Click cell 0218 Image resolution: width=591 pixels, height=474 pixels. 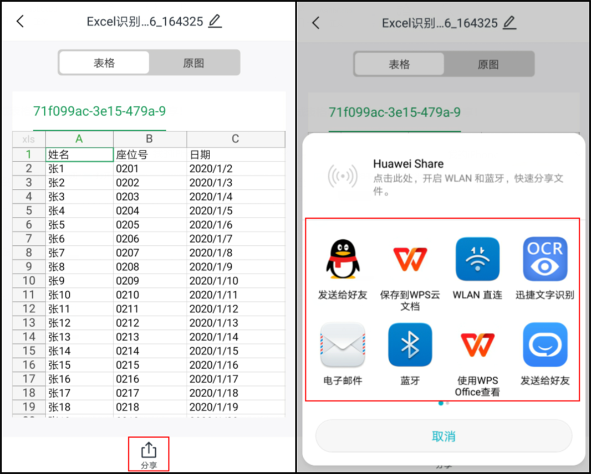pyautogui.click(x=150, y=407)
